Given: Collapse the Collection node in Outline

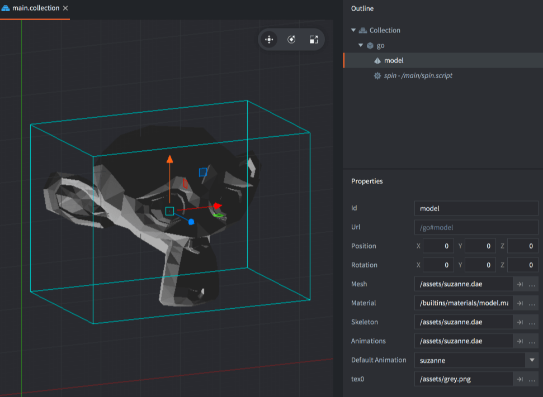Looking at the screenshot, I should 353,30.
